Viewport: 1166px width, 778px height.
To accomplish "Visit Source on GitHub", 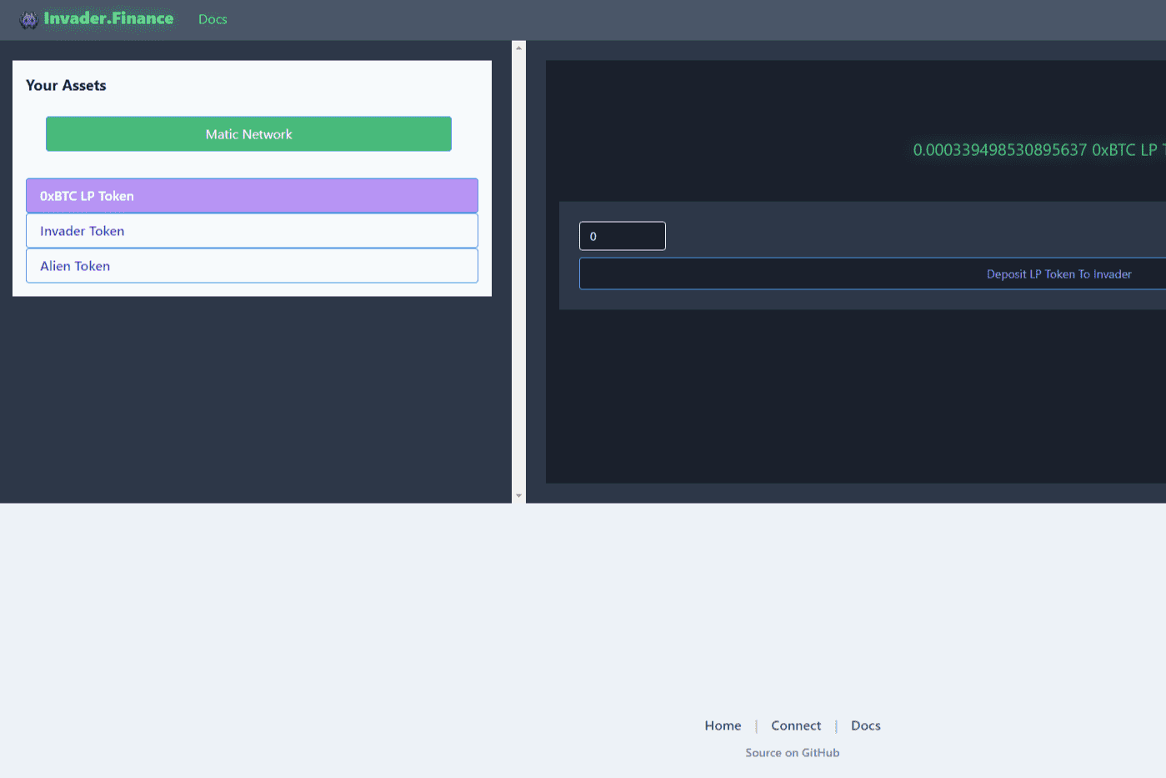I will pos(792,752).
